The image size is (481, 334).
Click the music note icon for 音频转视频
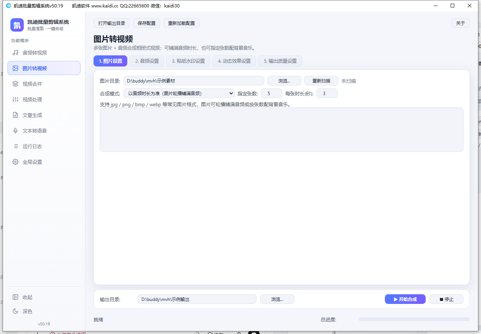pyautogui.click(x=16, y=53)
